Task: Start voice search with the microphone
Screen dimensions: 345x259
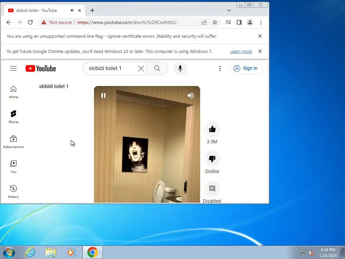Action: (180, 68)
